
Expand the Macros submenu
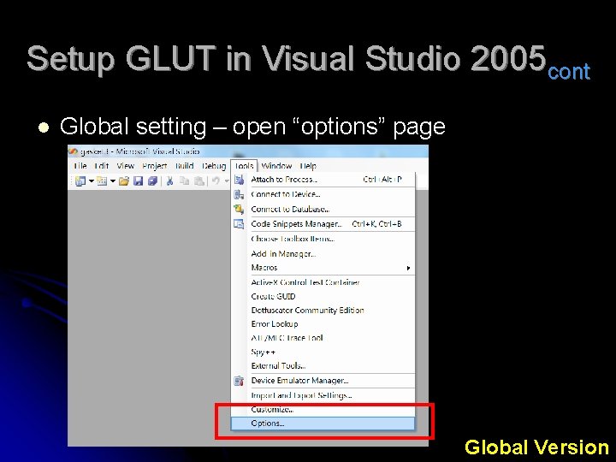tap(323, 268)
